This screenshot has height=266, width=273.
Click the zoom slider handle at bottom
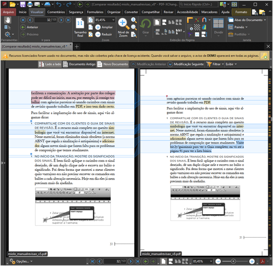coord(234,261)
